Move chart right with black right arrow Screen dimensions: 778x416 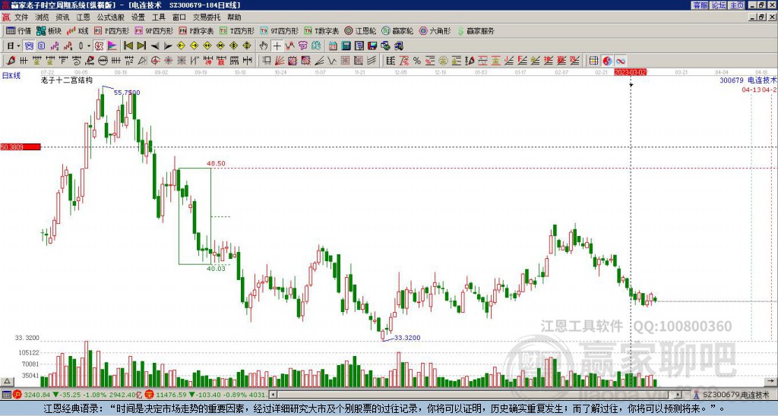[x=168, y=46]
